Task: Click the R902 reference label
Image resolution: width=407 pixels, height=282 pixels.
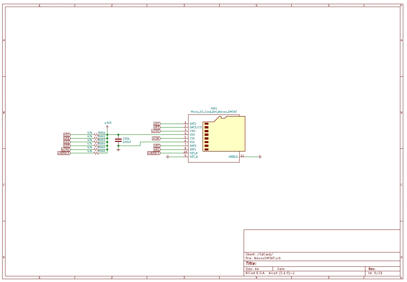Action: [102, 136]
